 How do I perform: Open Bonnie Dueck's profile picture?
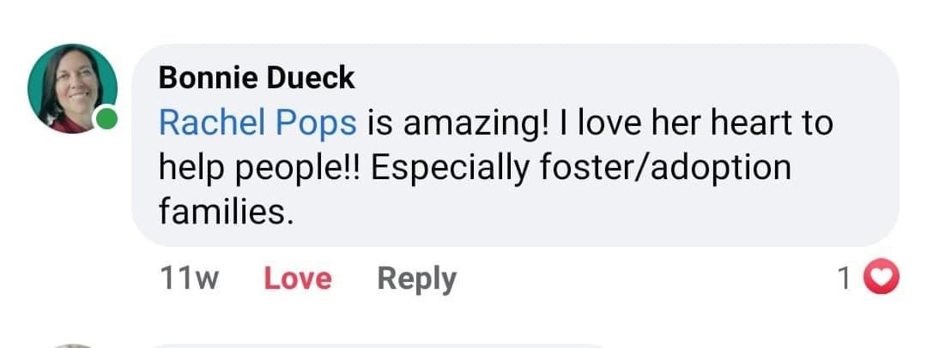(x=72, y=88)
